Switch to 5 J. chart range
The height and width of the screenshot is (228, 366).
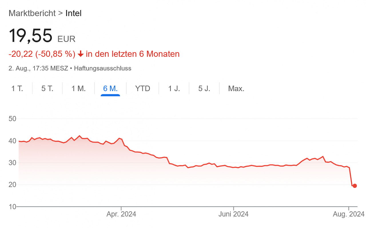(204, 89)
